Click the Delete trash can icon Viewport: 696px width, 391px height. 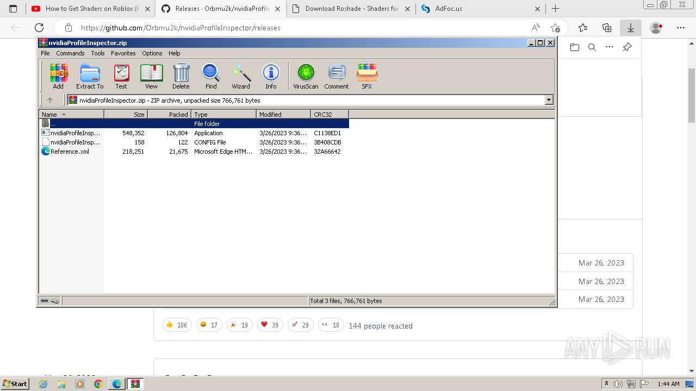(181, 77)
